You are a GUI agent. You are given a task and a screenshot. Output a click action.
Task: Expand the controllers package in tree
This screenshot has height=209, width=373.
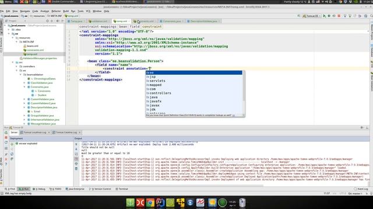click(17, 67)
